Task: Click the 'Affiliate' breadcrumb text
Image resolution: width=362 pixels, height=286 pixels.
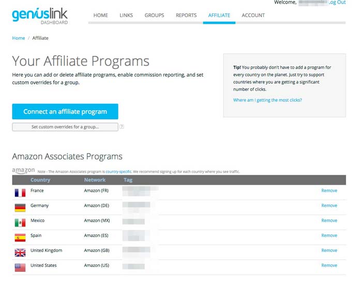Action: 40,38
